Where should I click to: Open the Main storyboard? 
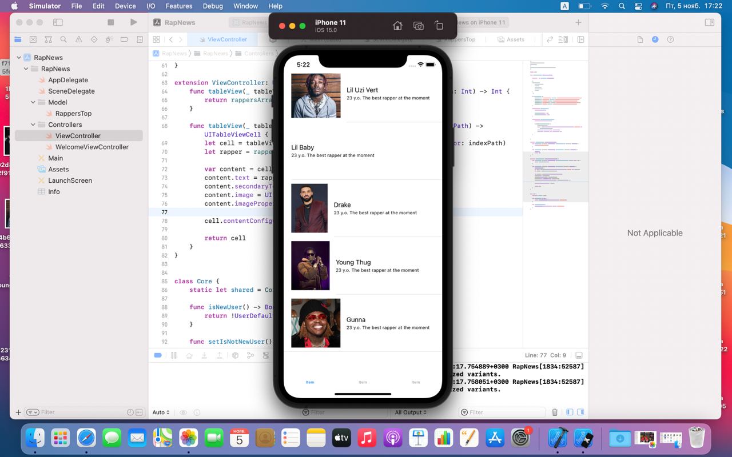55,158
